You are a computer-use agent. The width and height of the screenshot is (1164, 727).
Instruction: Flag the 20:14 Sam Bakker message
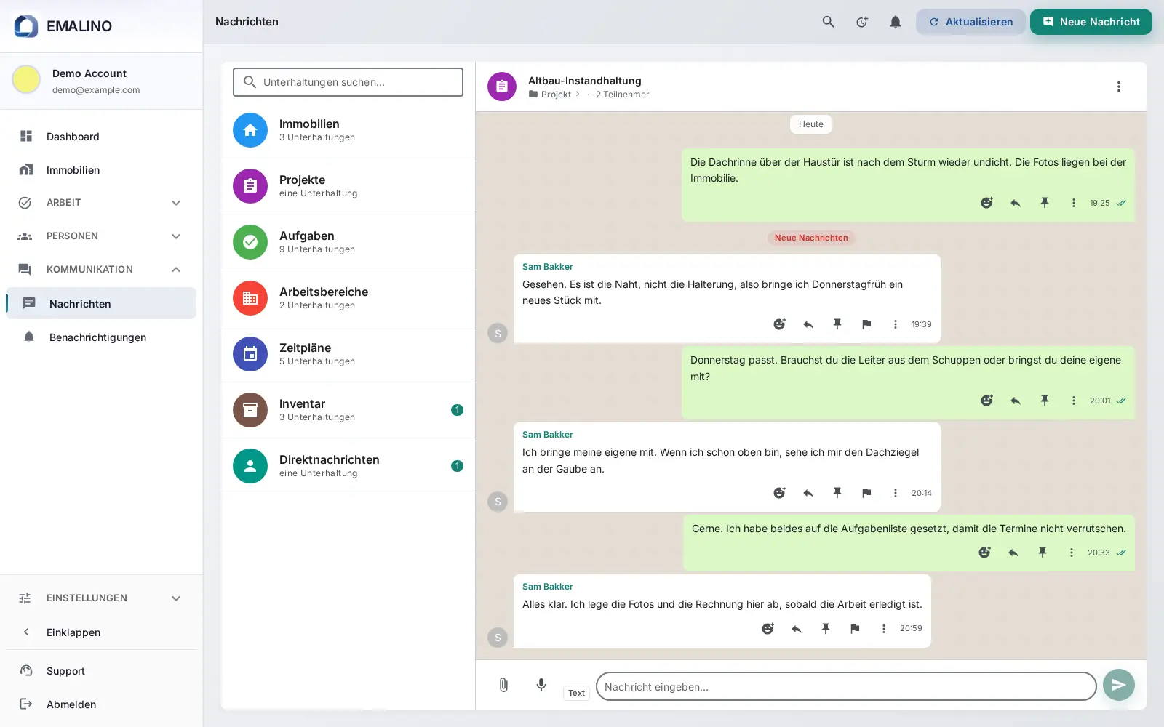coord(866,493)
